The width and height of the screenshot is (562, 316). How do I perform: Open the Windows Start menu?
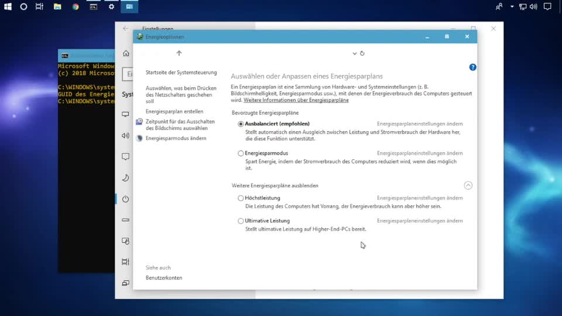coord(8,6)
